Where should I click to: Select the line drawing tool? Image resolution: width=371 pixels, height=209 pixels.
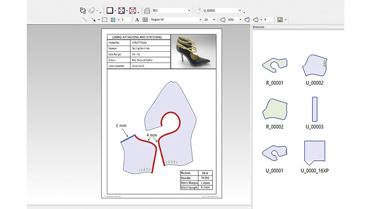tap(85, 19)
